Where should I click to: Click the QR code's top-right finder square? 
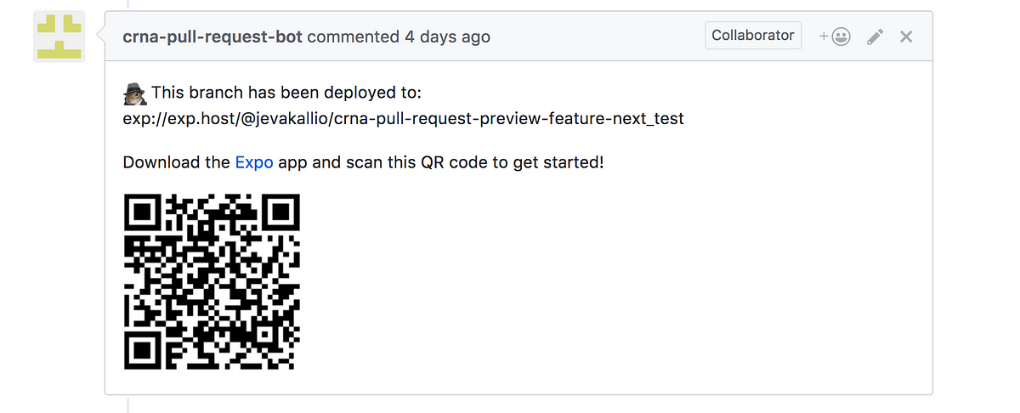click(281, 212)
